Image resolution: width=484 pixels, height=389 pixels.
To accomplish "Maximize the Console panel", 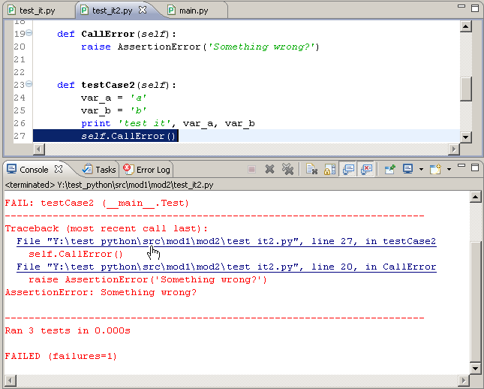I will pyautogui.click(x=475, y=167).
